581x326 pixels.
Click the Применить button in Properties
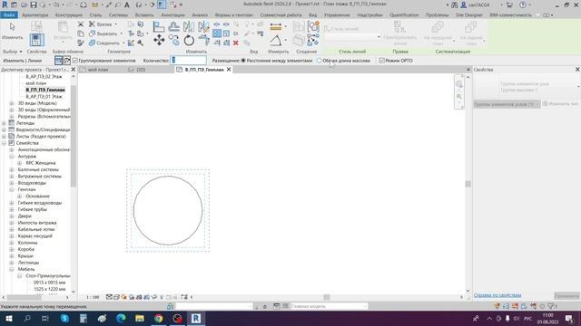566,296
